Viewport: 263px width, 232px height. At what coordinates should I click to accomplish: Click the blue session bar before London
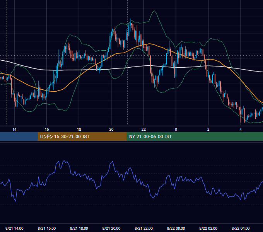coord(19,136)
